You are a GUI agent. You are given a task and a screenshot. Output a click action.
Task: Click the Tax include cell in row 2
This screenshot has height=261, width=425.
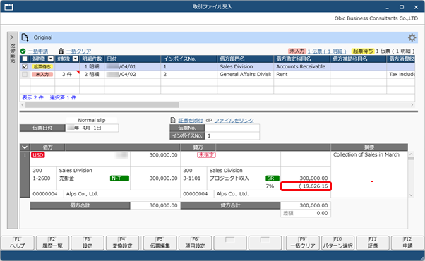click(x=402, y=75)
